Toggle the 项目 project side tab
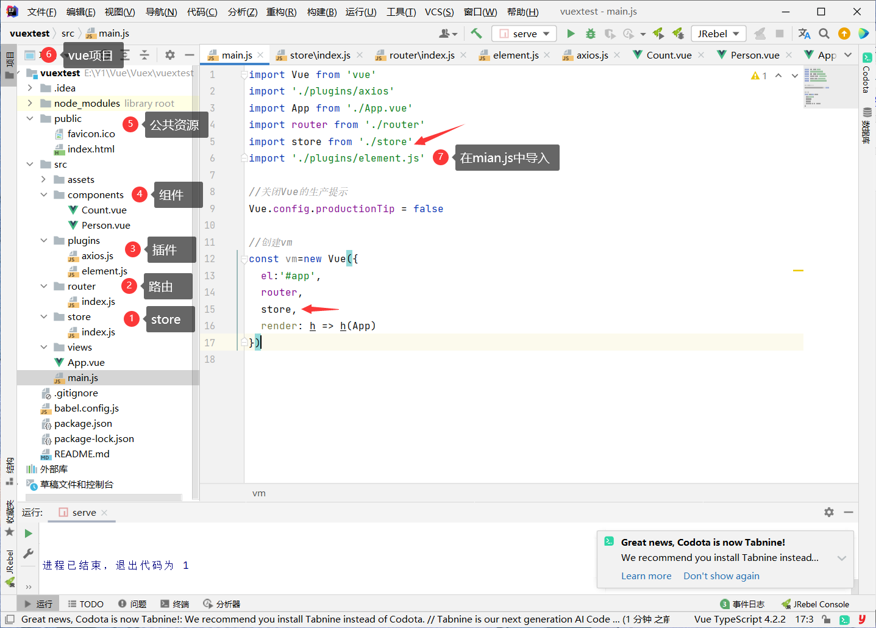Image resolution: width=876 pixels, height=628 pixels. (x=9, y=65)
